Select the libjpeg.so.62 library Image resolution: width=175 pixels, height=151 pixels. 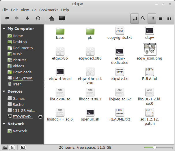click(120, 95)
